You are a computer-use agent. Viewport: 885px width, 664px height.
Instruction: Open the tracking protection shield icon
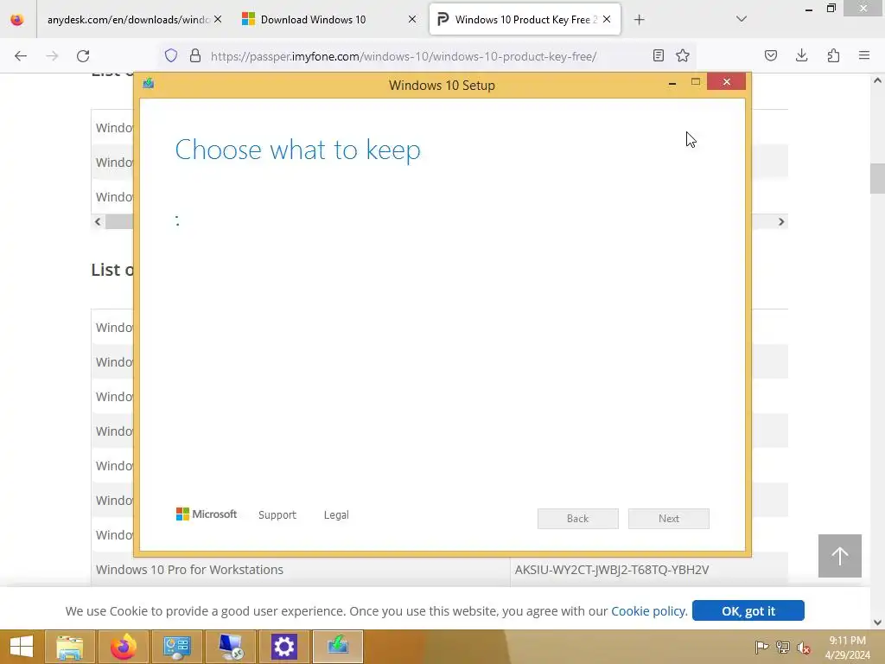[171, 55]
